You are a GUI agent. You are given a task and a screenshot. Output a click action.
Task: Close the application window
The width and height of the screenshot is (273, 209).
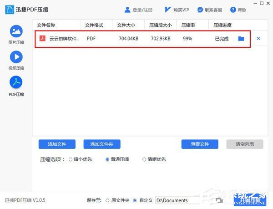(268, 3)
